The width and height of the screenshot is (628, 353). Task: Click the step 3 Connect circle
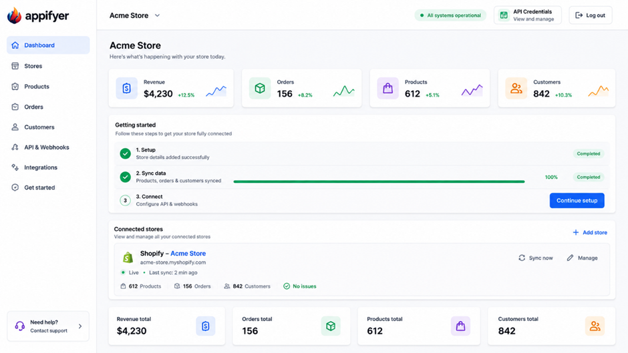click(x=126, y=200)
